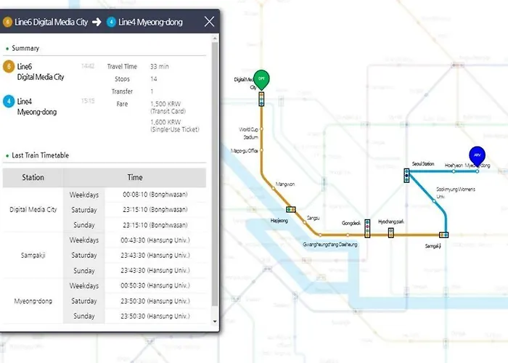Click the '33 min' travel time value

160,67
